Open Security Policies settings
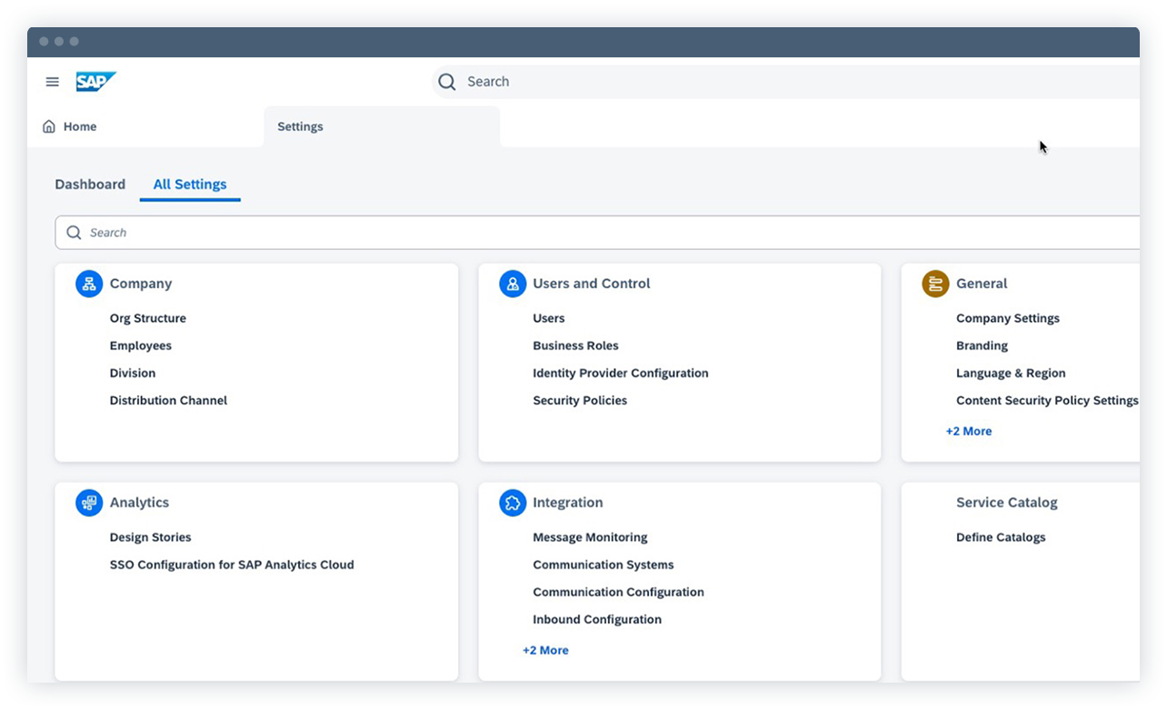This screenshot has height=709, width=1167. pyautogui.click(x=580, y=400)
